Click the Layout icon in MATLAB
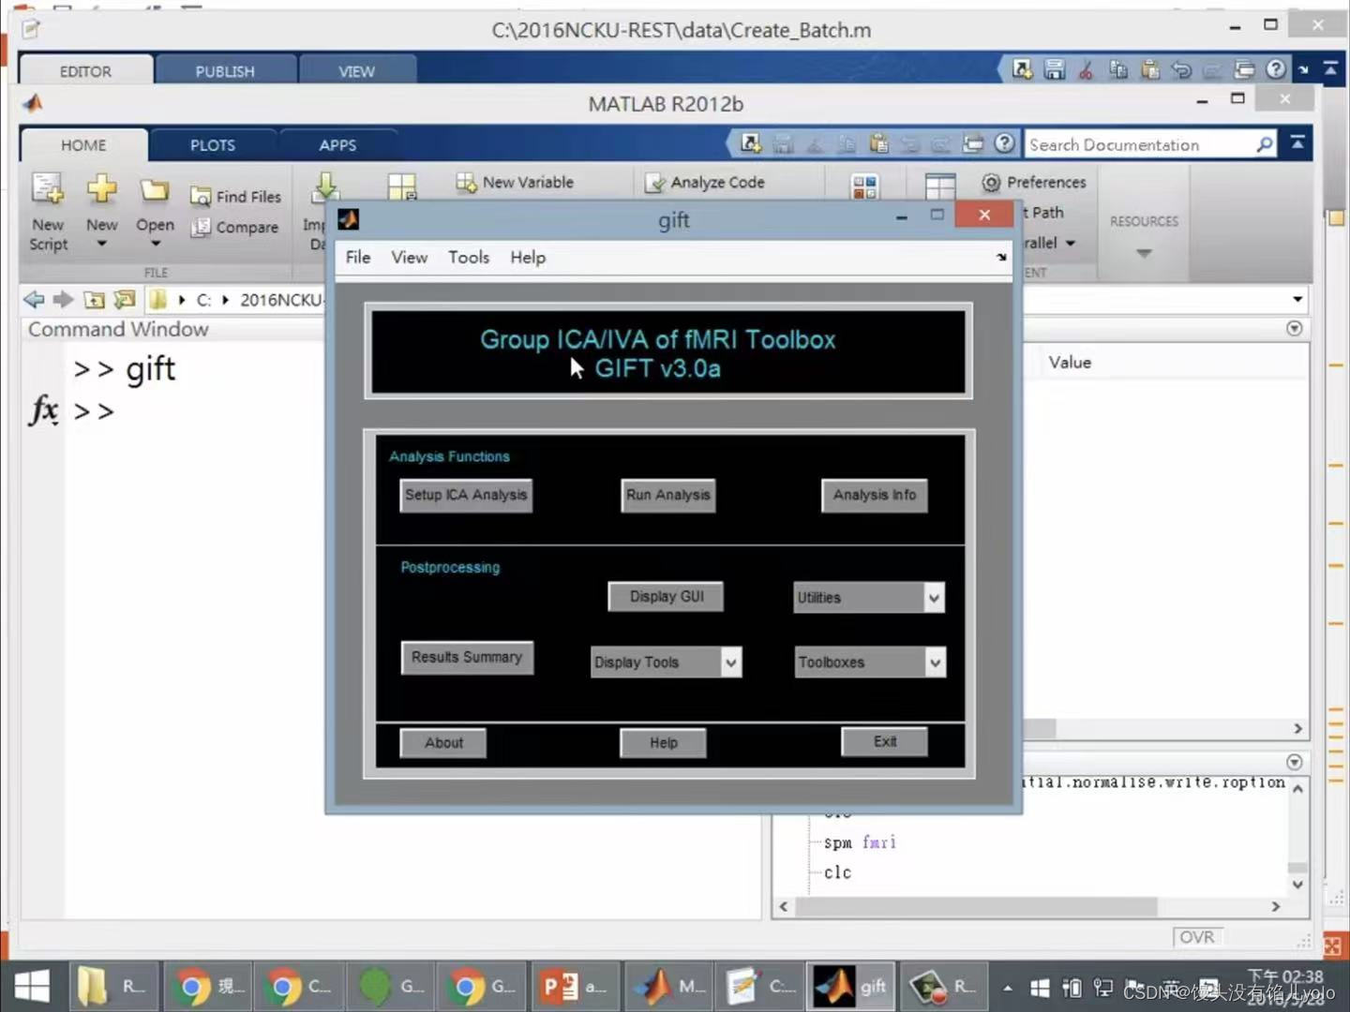This screenshot has width=1350, height=1012. click(x=939, y=186)
